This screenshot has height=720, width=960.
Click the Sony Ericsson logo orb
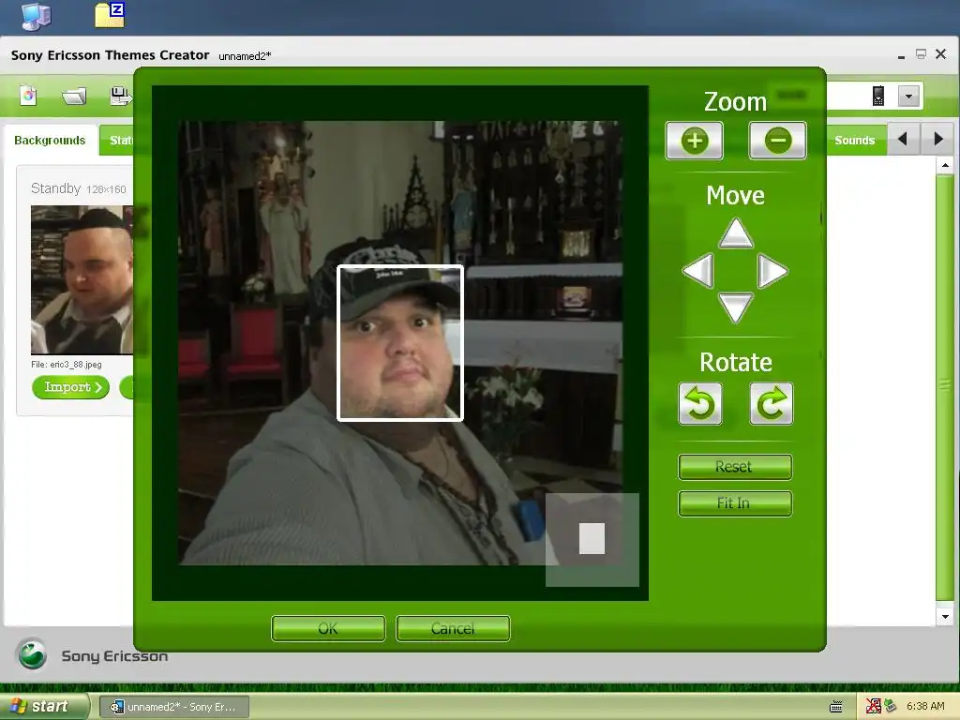pyautogui.click(x=32, y=654)
